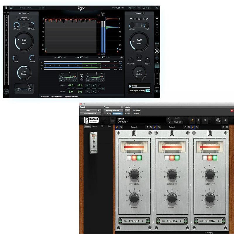234x234 pixels.
Task: Switch the LUFS/RMS toggle
Action: pos(60,57)
